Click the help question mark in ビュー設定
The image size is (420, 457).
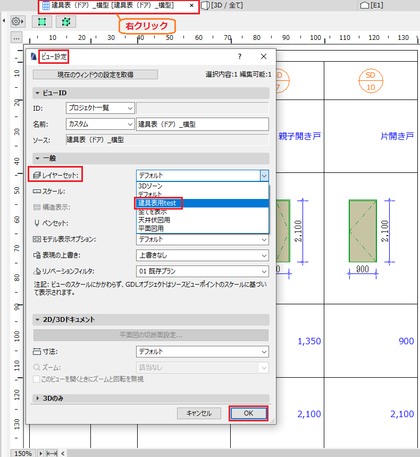coord(240,56)
